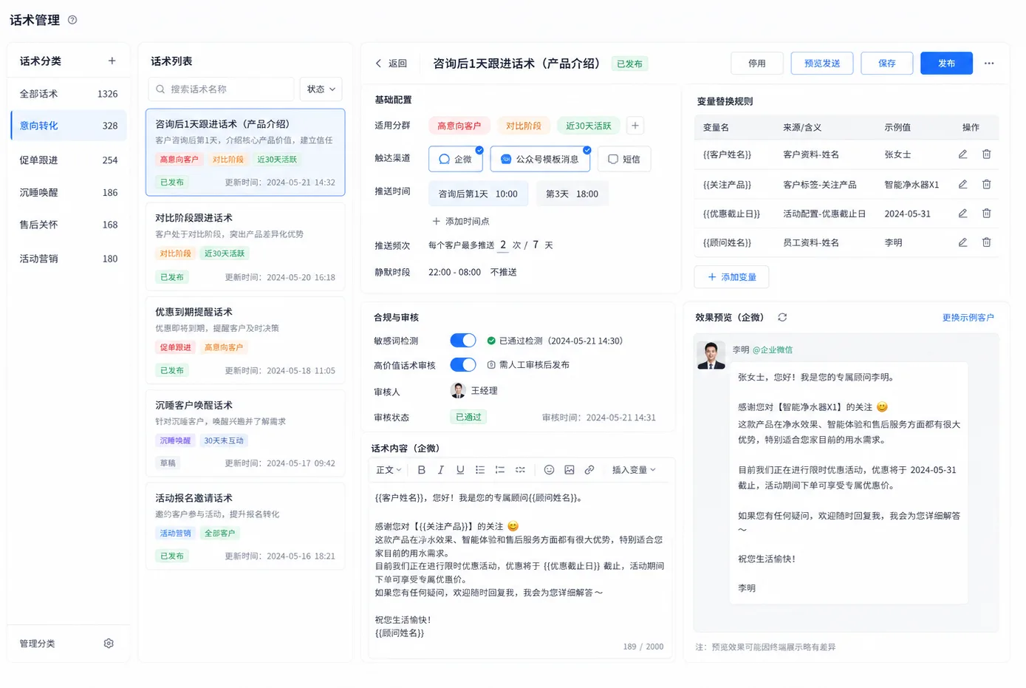Click the 高意向客户 tag in 适用分群
Image resolution: width=1026 pixels, height=688 pixels.
(x=459, y=126)
